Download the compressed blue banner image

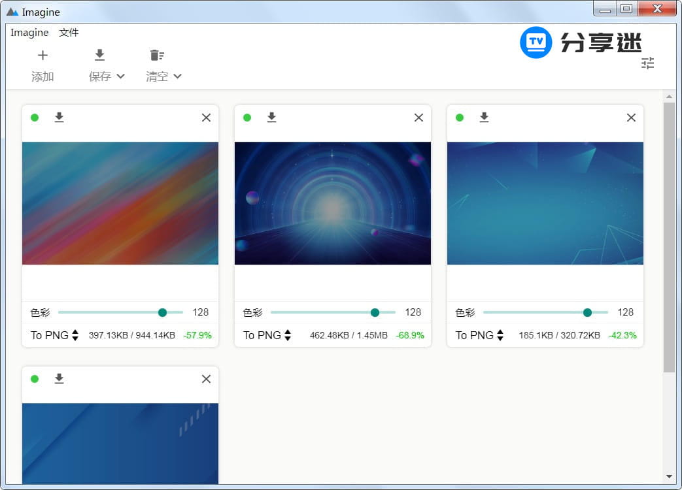[59, 379]
